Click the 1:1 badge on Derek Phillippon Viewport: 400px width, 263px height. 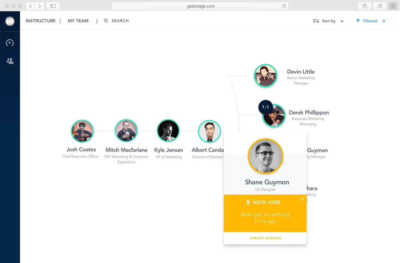265,107
